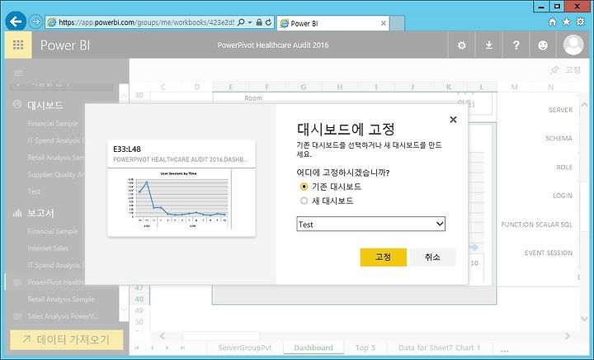Click the ROLE slicer item
The height and width of the screenshot is (360, 594).
point(564,167)
